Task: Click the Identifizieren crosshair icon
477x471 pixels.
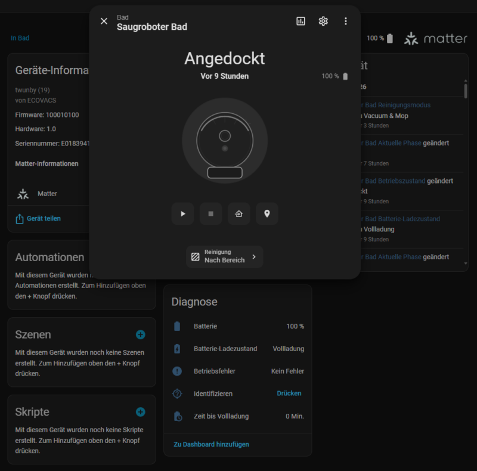Action: (x=177, y=393)
